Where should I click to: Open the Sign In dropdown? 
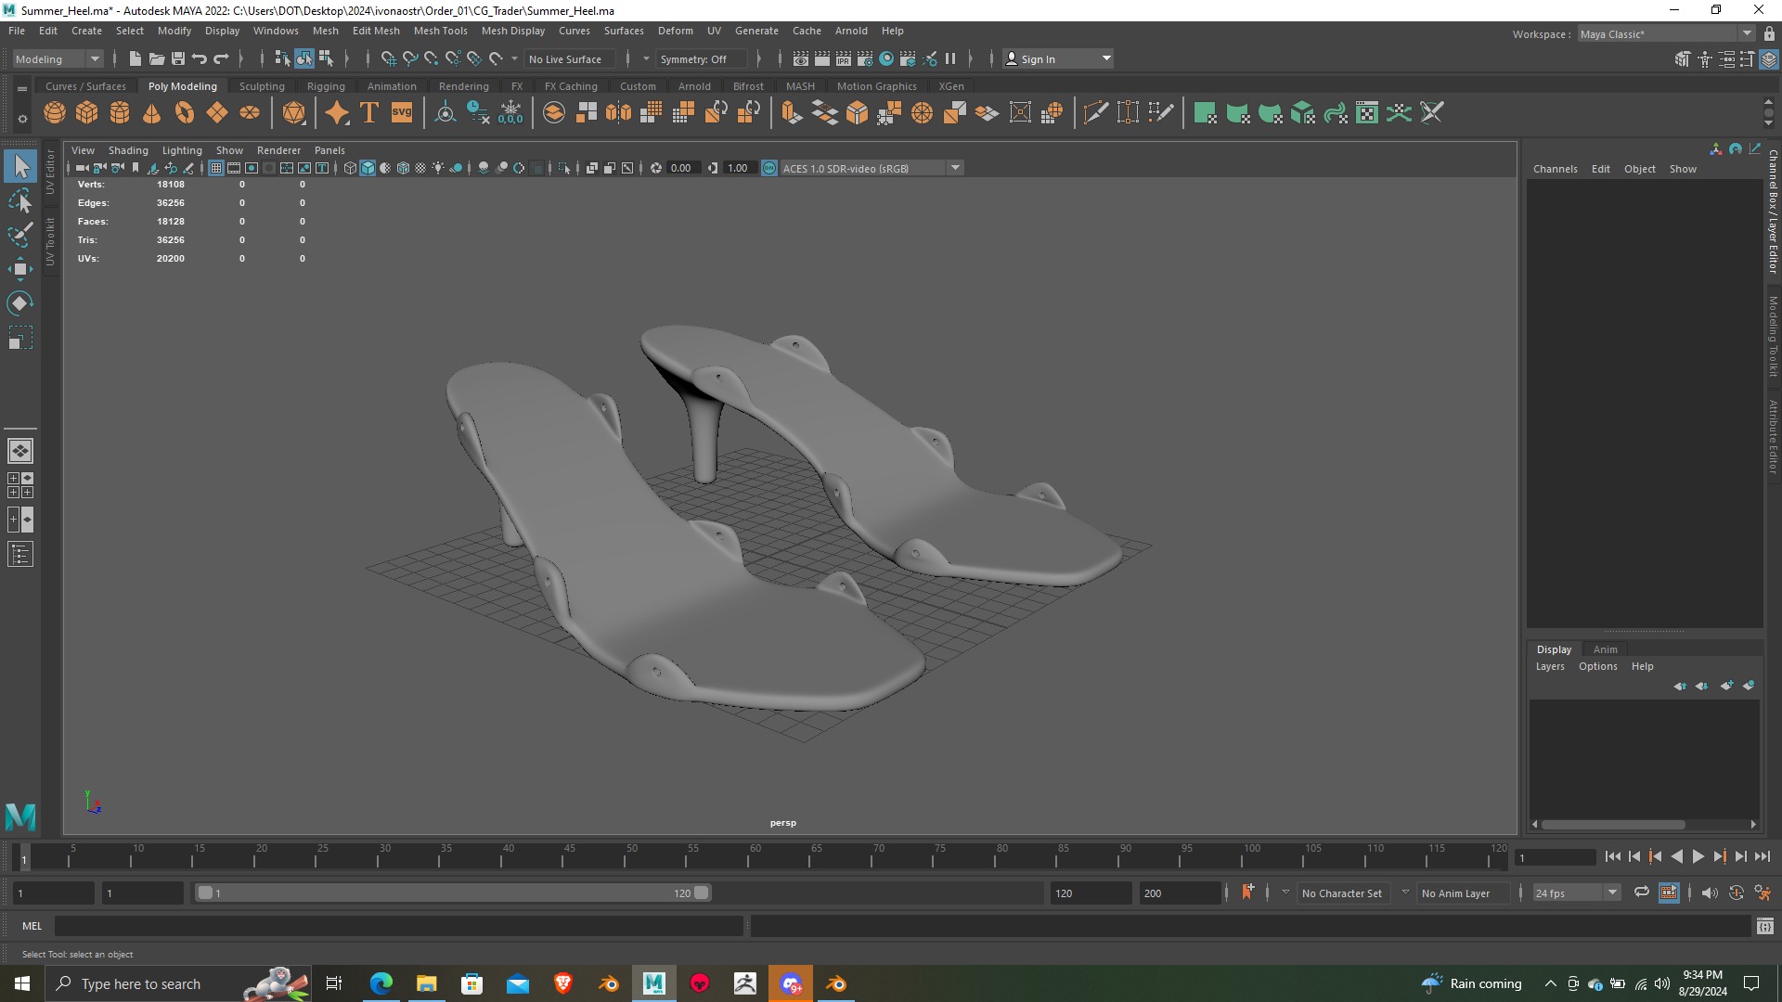point(1058,58)
